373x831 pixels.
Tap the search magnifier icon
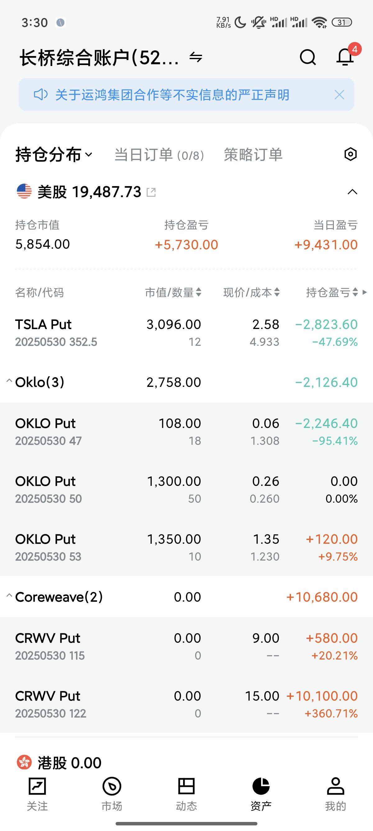coord(308,57)
